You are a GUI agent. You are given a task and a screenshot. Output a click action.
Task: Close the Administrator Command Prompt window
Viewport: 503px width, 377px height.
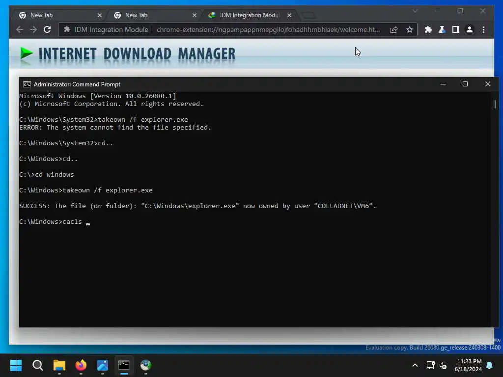[x=488, y=84]
